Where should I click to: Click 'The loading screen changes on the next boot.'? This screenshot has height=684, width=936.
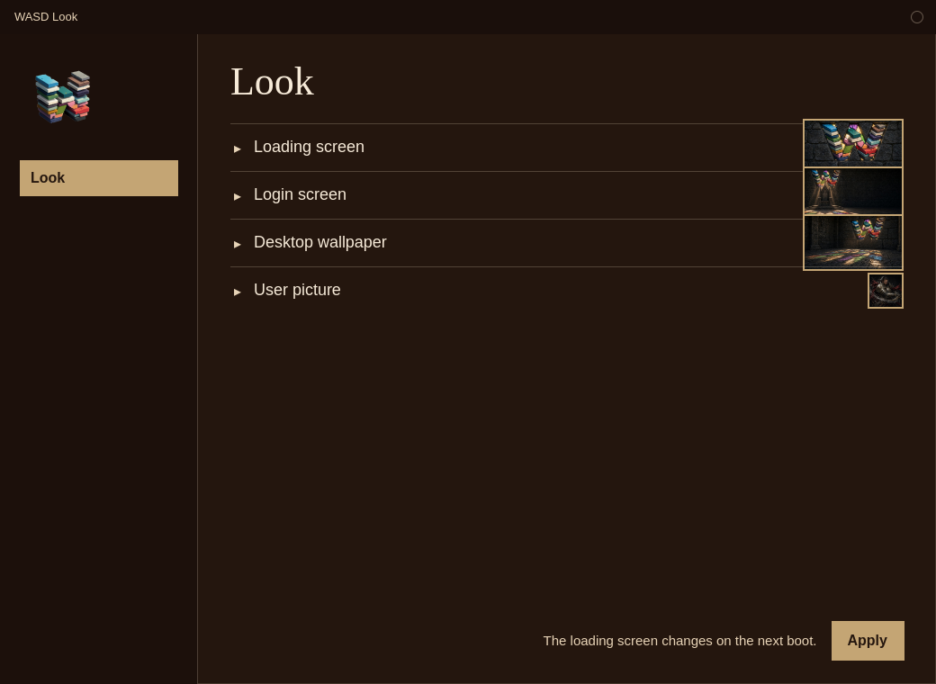[x=679, y=641]
